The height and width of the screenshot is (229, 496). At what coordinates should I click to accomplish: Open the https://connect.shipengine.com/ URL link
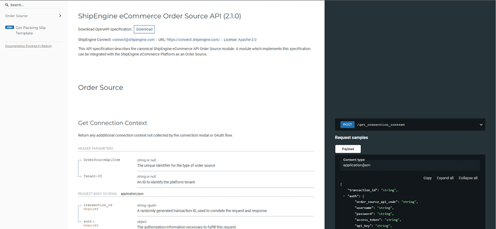193,40
